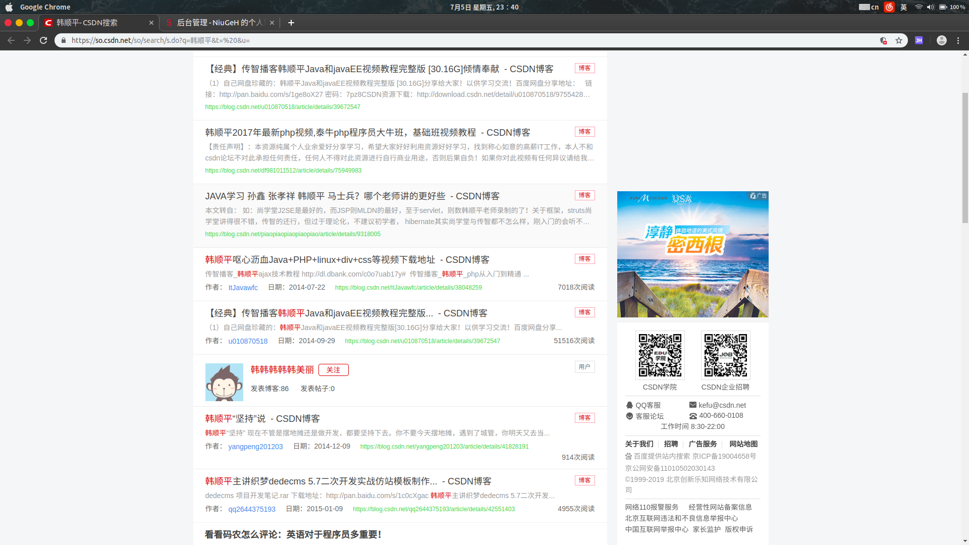Open date and time in menu bar

point(484,7)
